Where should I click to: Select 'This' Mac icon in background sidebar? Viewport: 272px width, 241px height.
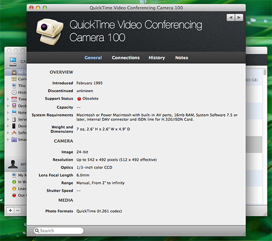pyautogui.click(x=14, y=85)
